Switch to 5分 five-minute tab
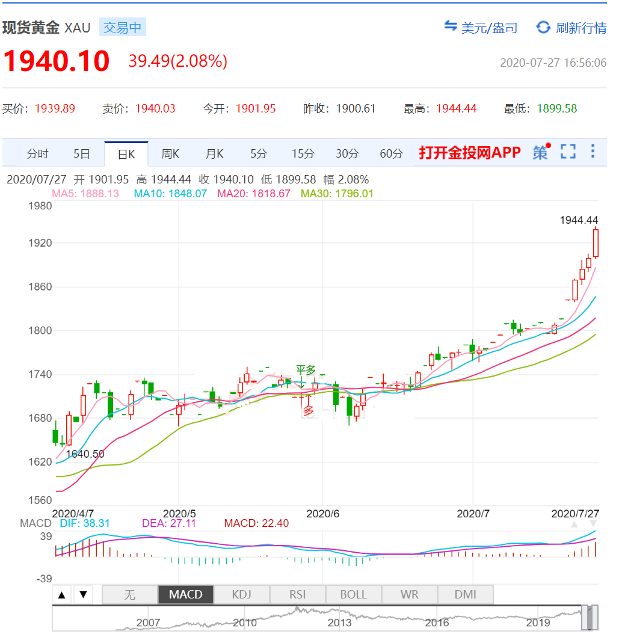The image size is (619, 640). pyautogui.click(x=259, y=154)
